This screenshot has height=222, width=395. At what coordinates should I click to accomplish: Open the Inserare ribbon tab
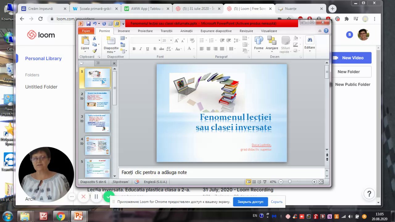pyautogui.click(x=124, y=31)
